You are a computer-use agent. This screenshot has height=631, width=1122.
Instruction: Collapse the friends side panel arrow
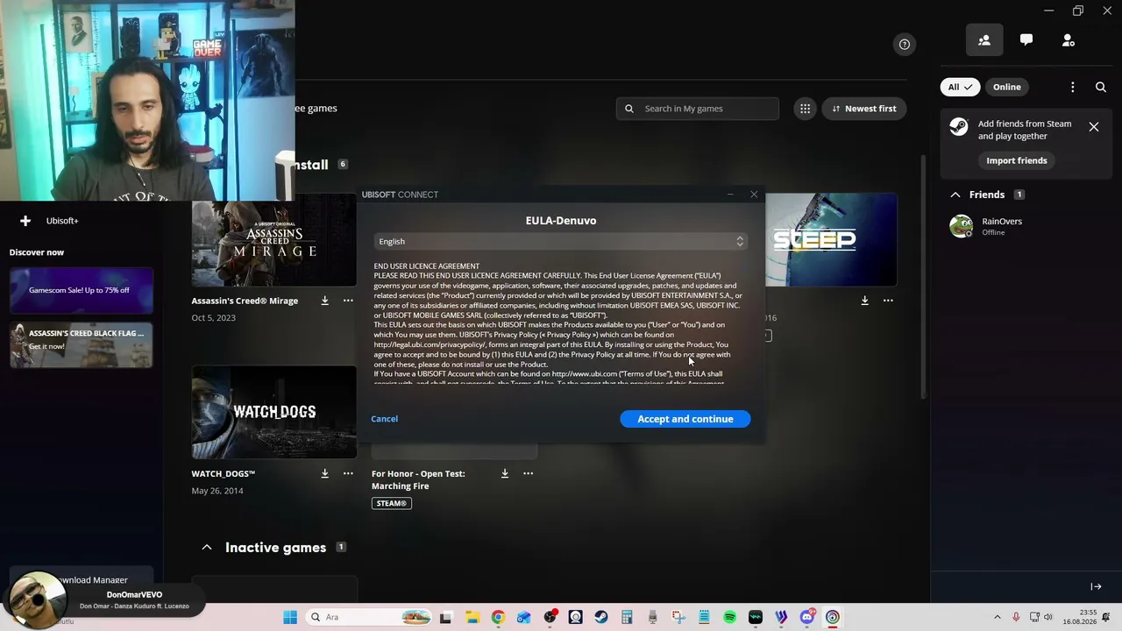(1096, 586)
